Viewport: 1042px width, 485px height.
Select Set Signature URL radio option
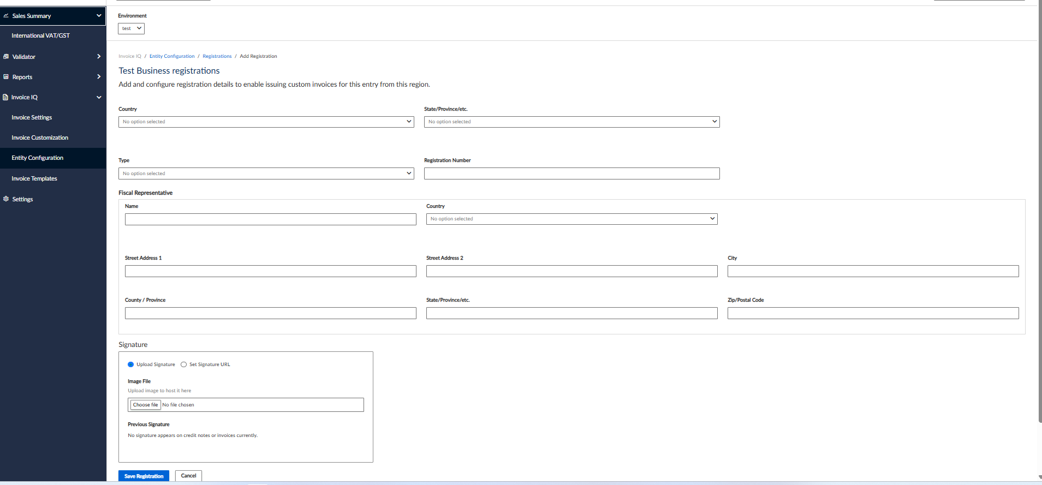[x=183, y=364]
